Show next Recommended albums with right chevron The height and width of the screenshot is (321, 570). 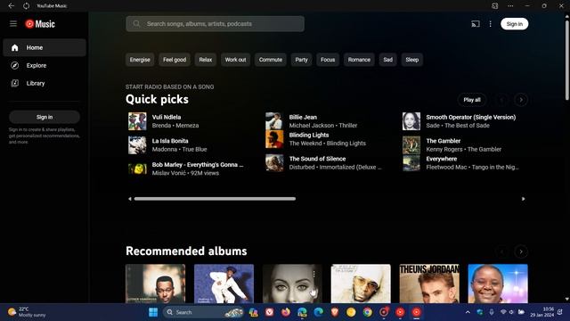tap(521, 251)
